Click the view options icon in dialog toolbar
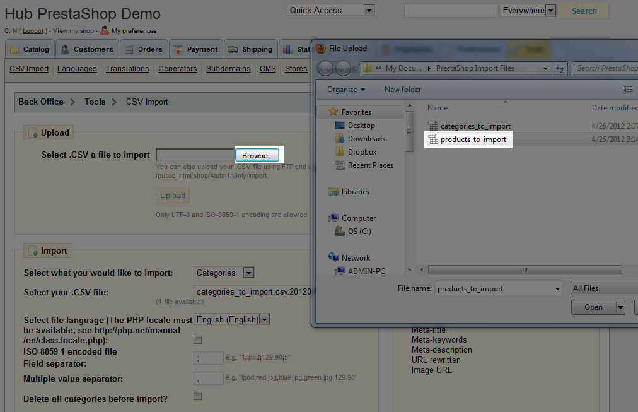The height and width of the screenshot is (412, 638). (627, 90)
